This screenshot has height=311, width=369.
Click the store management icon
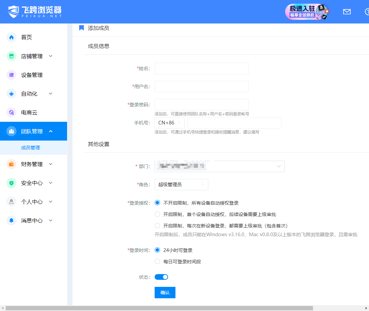tap(11, 56)
